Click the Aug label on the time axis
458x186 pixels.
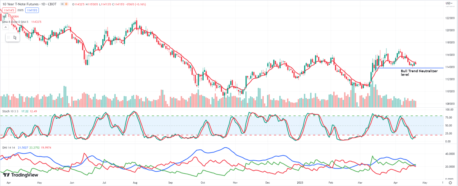tap(135, 182)
